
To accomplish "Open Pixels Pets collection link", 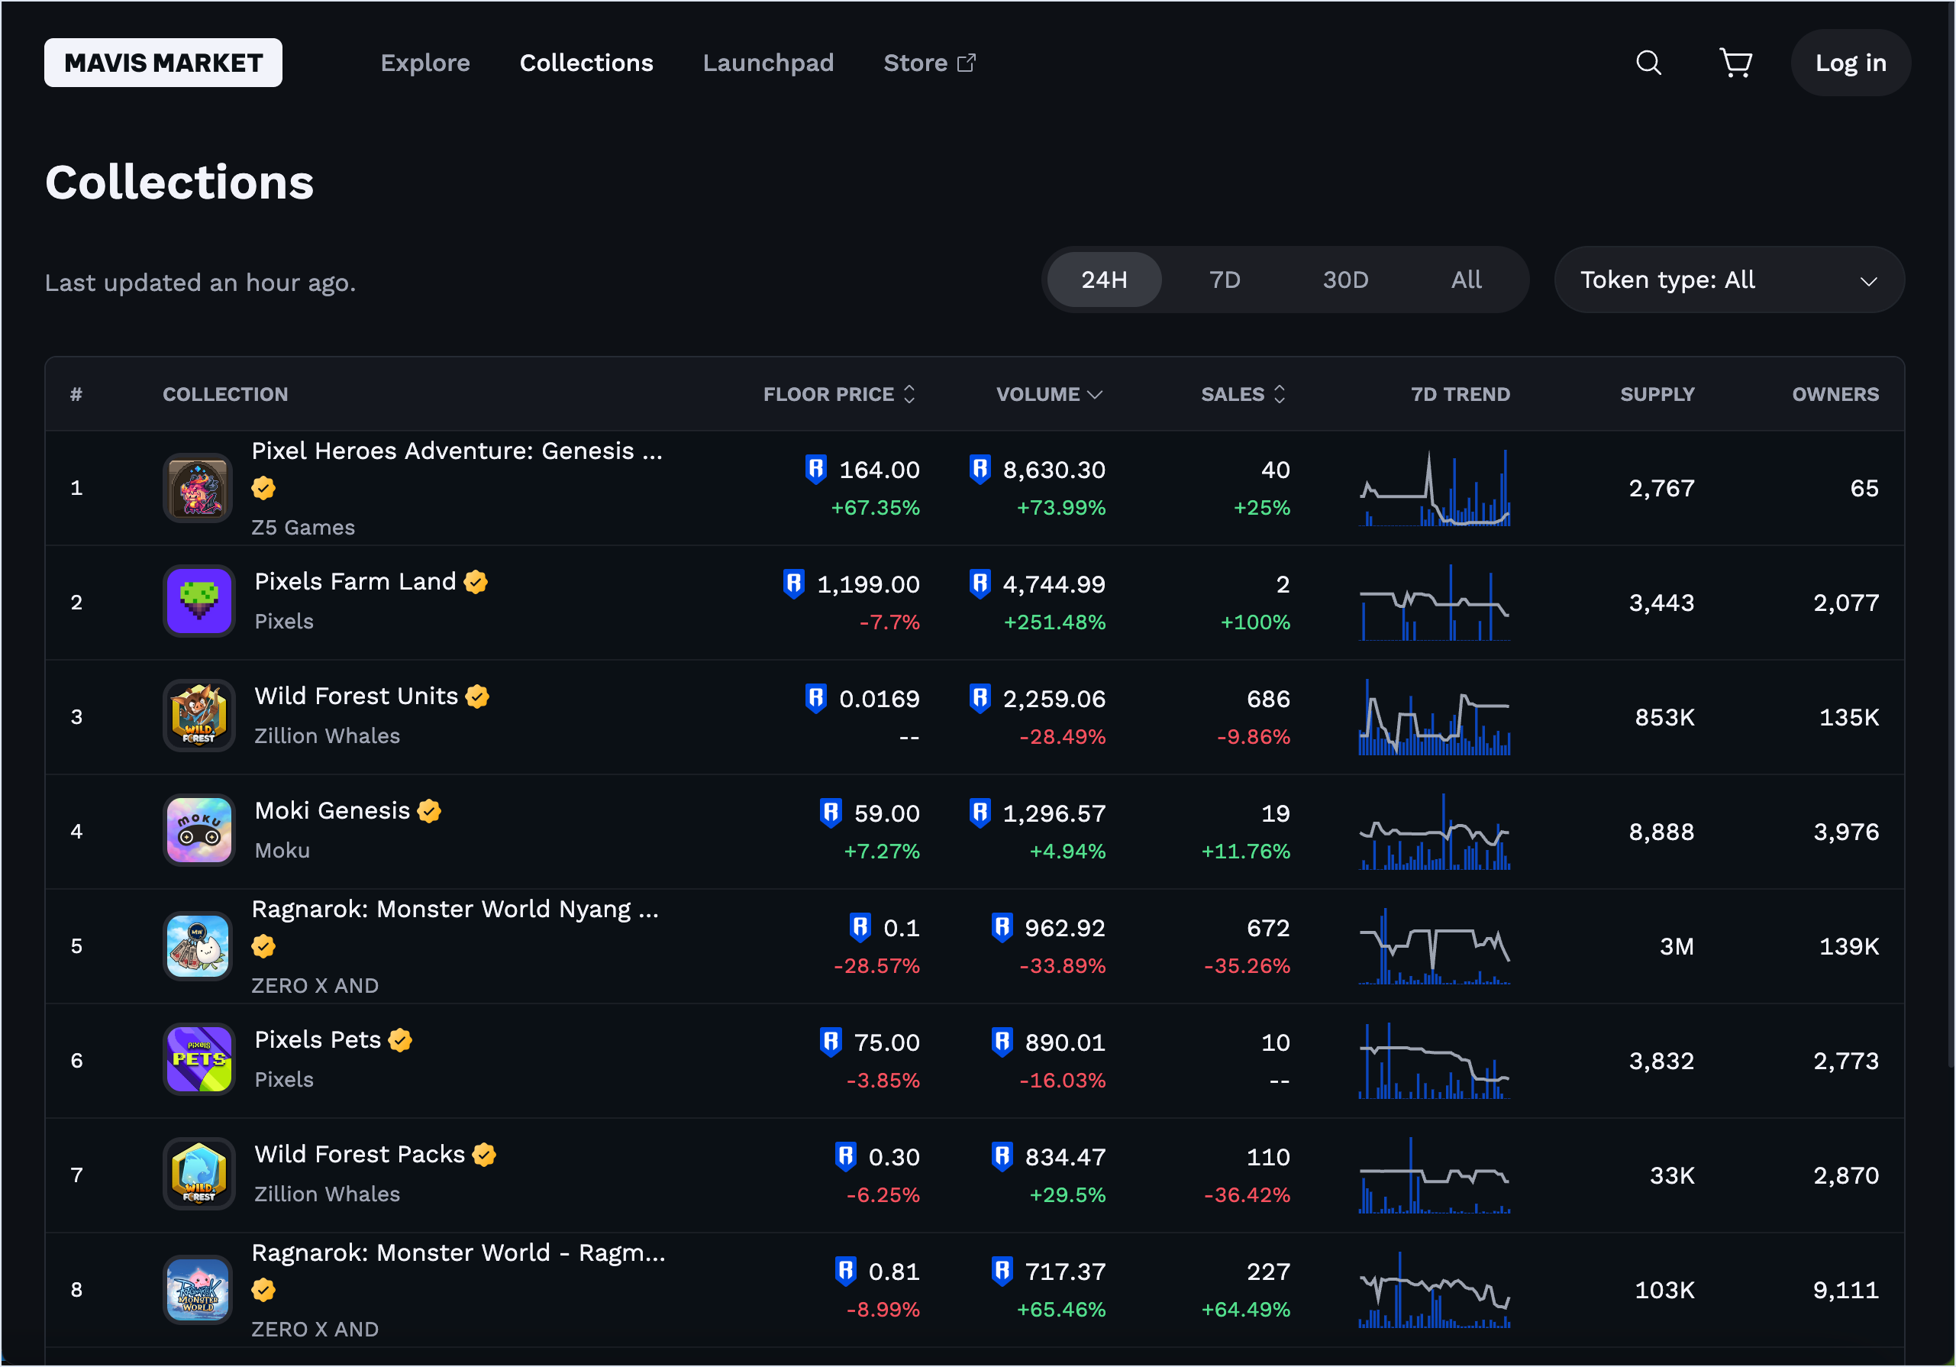I will (318, 1039).
